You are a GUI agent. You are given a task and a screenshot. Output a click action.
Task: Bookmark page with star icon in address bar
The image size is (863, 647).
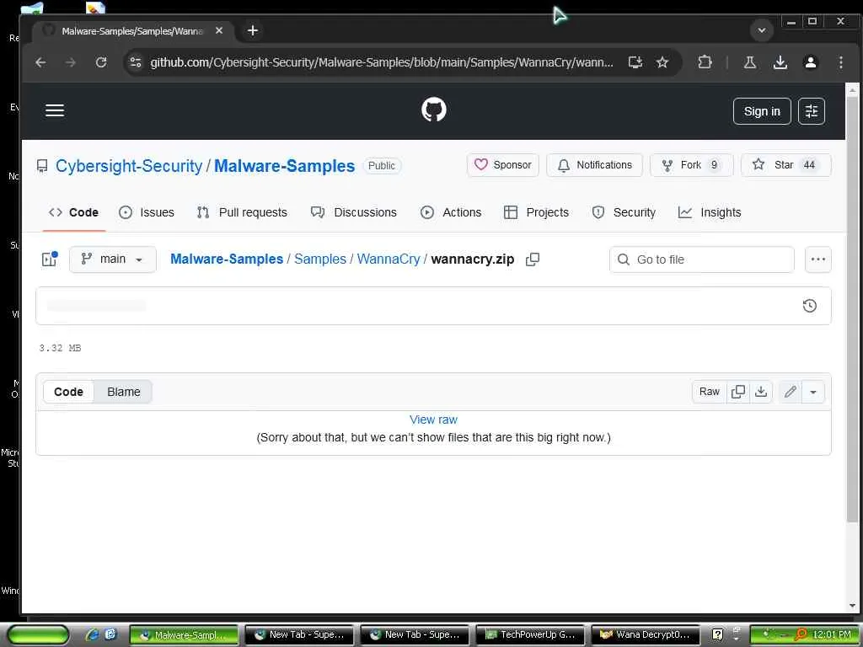coord(662,62)
